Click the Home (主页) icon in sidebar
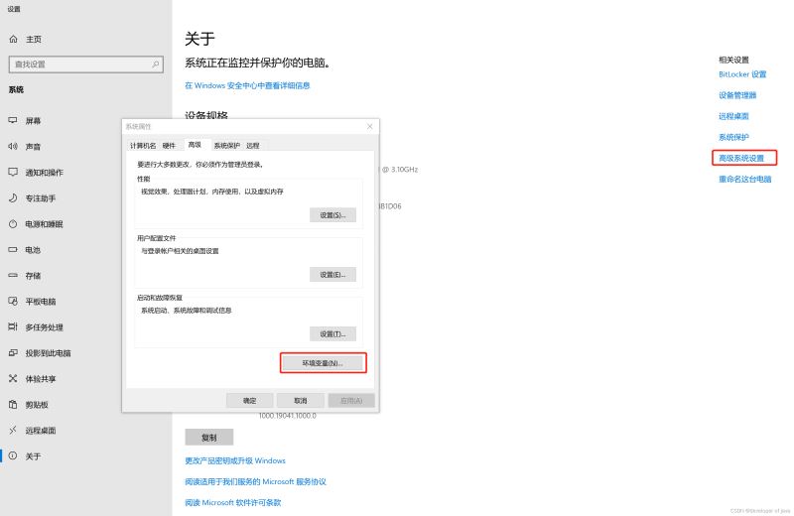 [14, 39]
